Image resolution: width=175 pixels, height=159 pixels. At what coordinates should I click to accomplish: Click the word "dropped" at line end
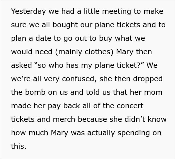[148, 79]
